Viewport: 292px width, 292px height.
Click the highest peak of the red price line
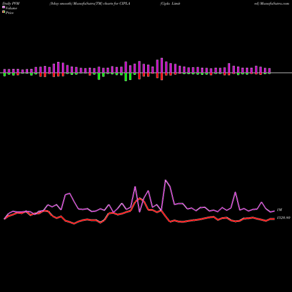pos(140,198)
